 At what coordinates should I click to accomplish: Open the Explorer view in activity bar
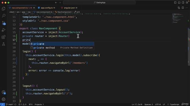click(x=4, y=9)
